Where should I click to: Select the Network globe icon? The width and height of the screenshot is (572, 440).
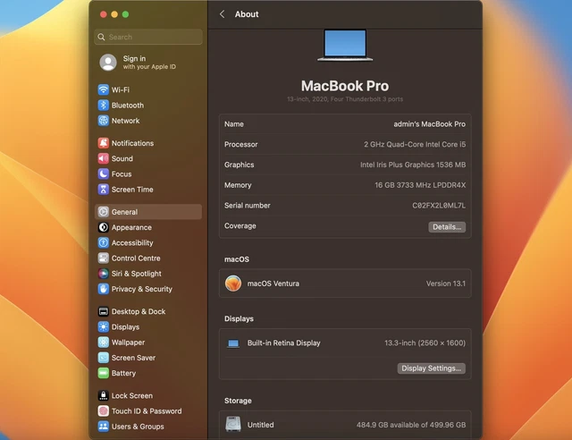104,121
